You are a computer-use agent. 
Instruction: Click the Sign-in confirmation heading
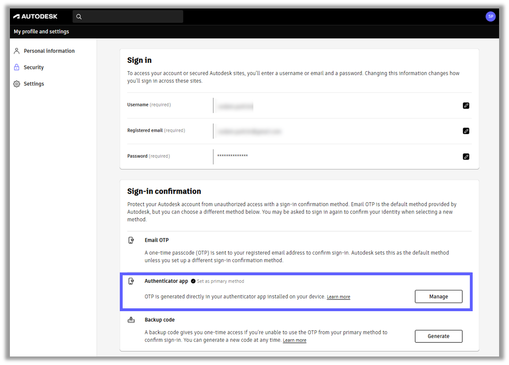pyautogui.click(x=164, y=191)
